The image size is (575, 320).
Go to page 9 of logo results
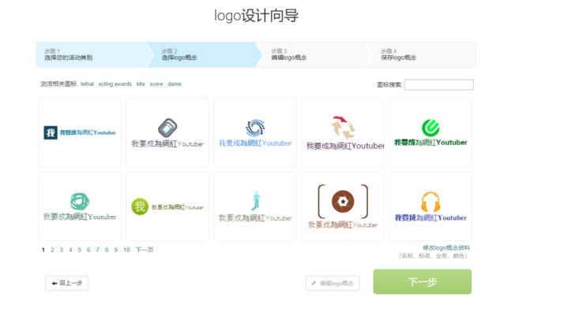coord(115,250)
